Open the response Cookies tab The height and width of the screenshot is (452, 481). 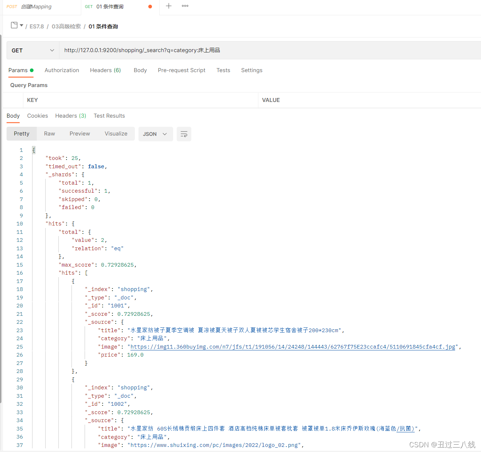(38, 116)
